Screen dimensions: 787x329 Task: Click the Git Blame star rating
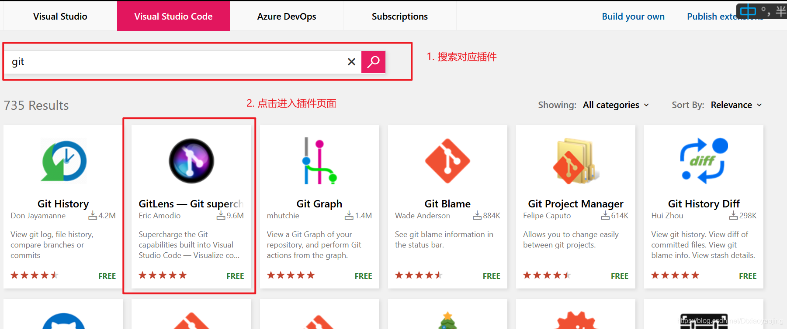point(419,275)
